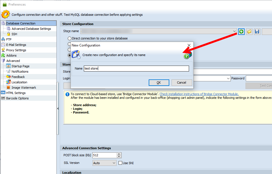Open FTP settings page

(9, 39)
